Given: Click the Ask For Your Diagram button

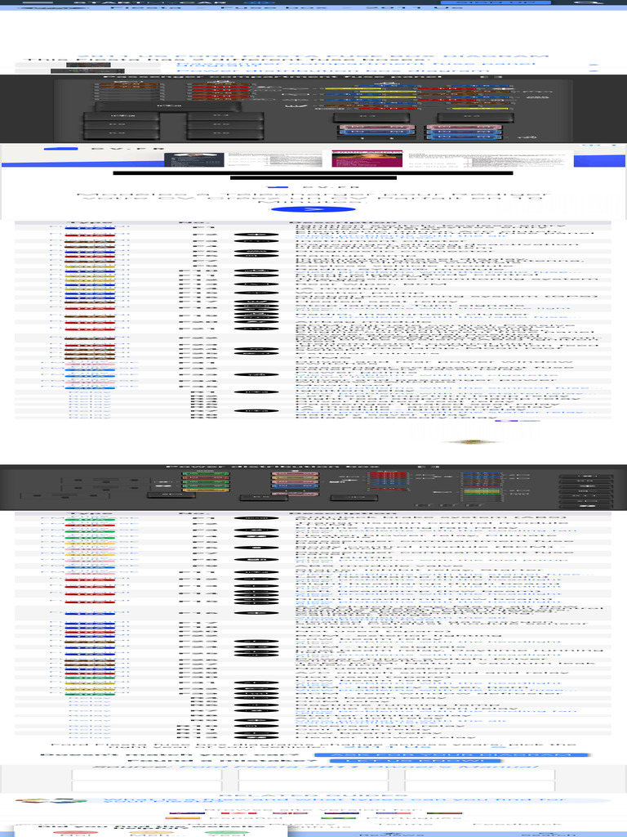Looking at the screenshot, I should point(452,754).
